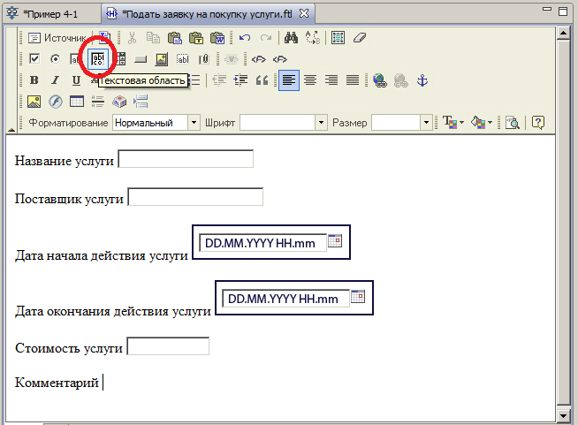
Task: Click the arrow of the Нормальный combo box
Action: pos(194,123)
